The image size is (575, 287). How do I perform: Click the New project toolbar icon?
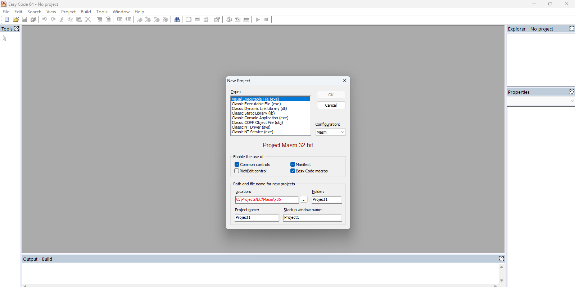(7, 19)
